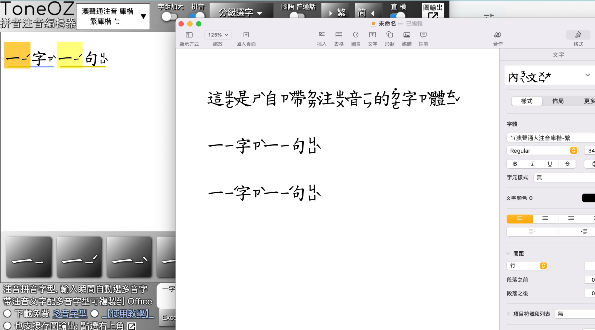595x330 pixels.
Task: Click the Bold B button
Action: click(x=515, y=164)
